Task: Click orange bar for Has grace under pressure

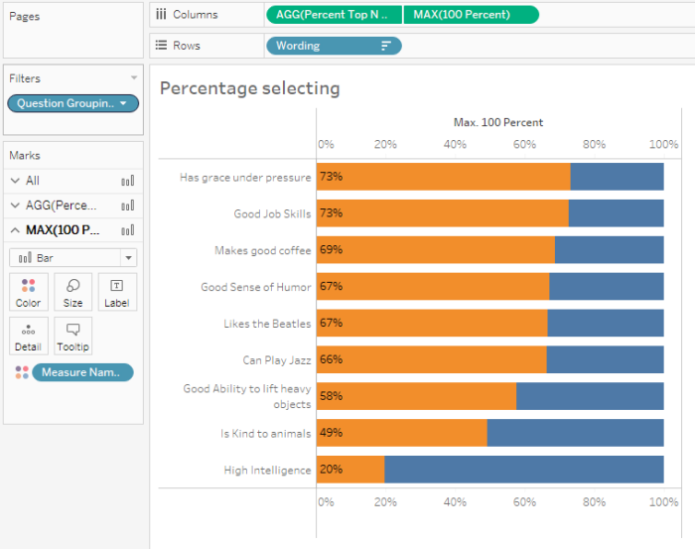Action: [x=443, y=177]
